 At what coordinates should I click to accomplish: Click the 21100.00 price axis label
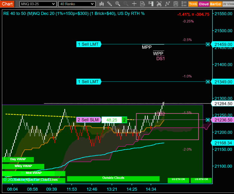(223, 166)
